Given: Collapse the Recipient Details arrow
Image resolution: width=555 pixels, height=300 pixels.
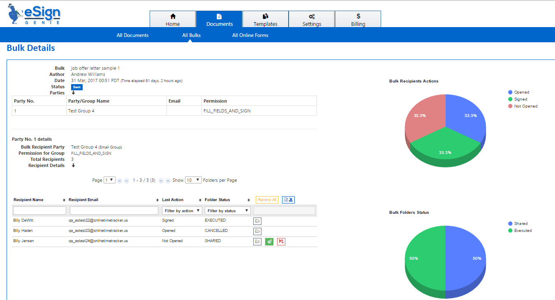Looking at the screenshot, I should [73, 165].
